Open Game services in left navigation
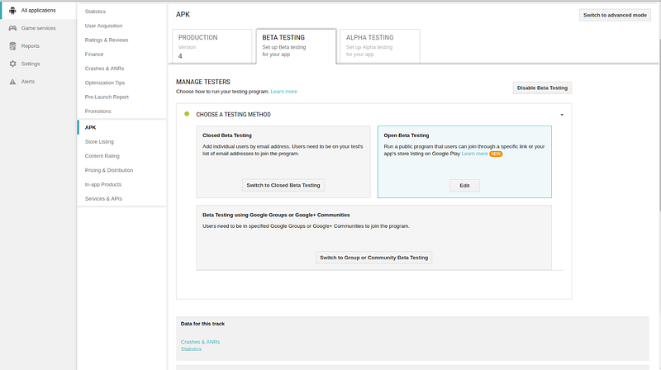 point(38,28)
